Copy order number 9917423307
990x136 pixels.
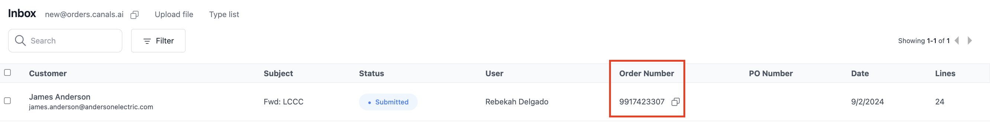pyautogui.click(x=675, y=102)
